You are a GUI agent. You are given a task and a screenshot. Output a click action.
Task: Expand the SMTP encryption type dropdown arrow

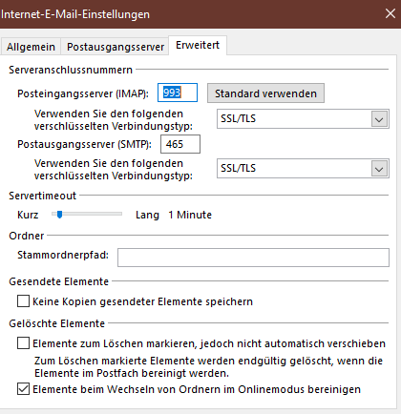click(379, 169)
